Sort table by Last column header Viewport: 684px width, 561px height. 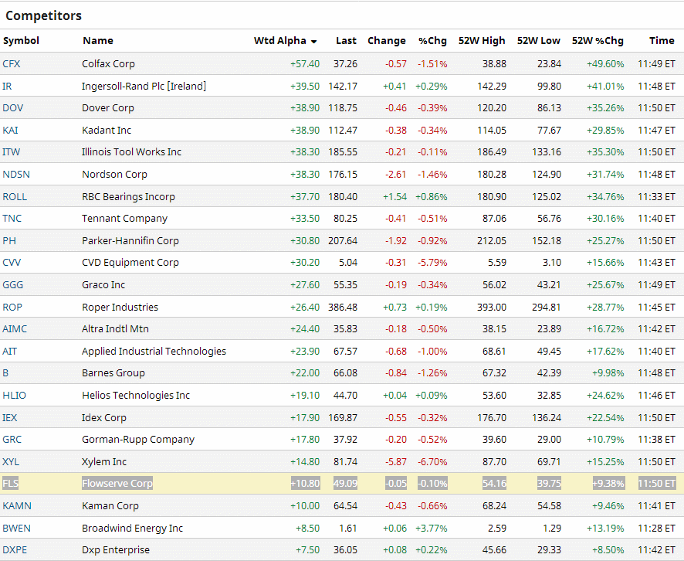[346, 41]
